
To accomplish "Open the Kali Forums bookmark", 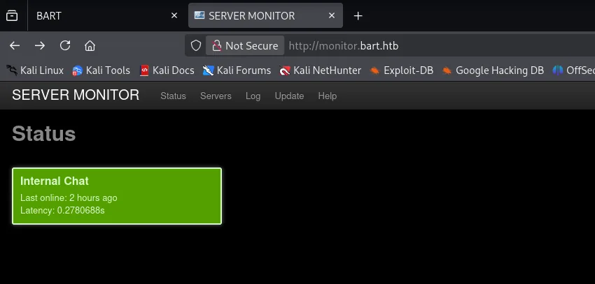I will pyautogui.click(x=237, y=70).
